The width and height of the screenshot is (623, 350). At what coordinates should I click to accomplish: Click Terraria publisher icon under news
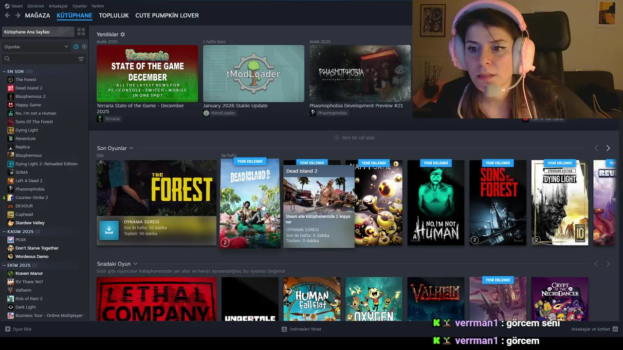click(100, 119)
